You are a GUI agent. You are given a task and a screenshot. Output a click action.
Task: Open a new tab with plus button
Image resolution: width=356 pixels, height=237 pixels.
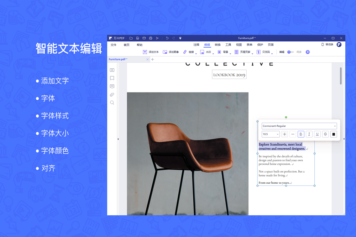tap(152, 59)
